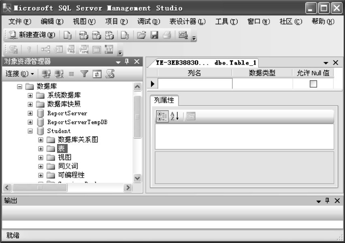Pin the 输出 output panel
The width and height of the screenshot is (345, 243).
pos(327,201)
